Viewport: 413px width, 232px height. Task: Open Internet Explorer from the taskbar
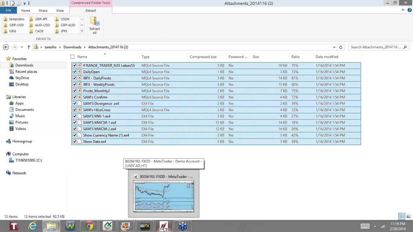point(33,226)
